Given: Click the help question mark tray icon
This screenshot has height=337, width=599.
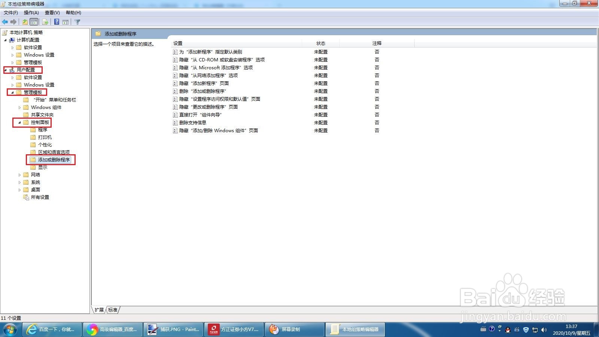Looking at the screenshot, I should coord(492,329).
